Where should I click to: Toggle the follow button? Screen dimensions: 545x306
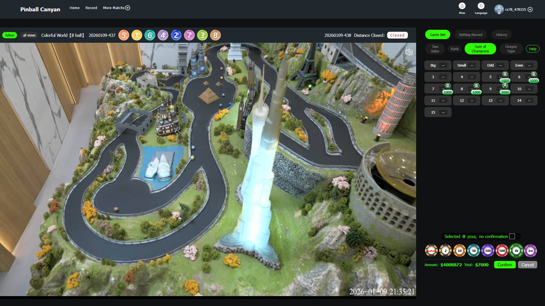click(x=10, y=35)
